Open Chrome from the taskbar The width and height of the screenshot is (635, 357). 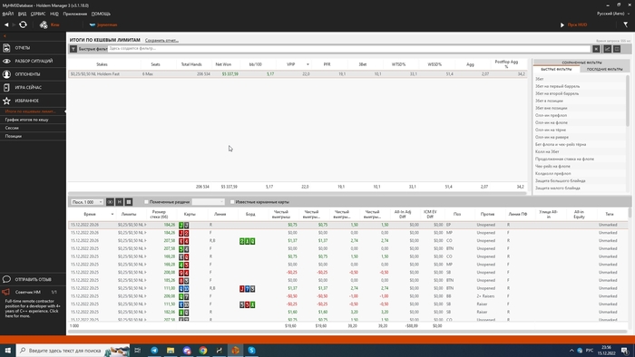click(x=203, y=351)
